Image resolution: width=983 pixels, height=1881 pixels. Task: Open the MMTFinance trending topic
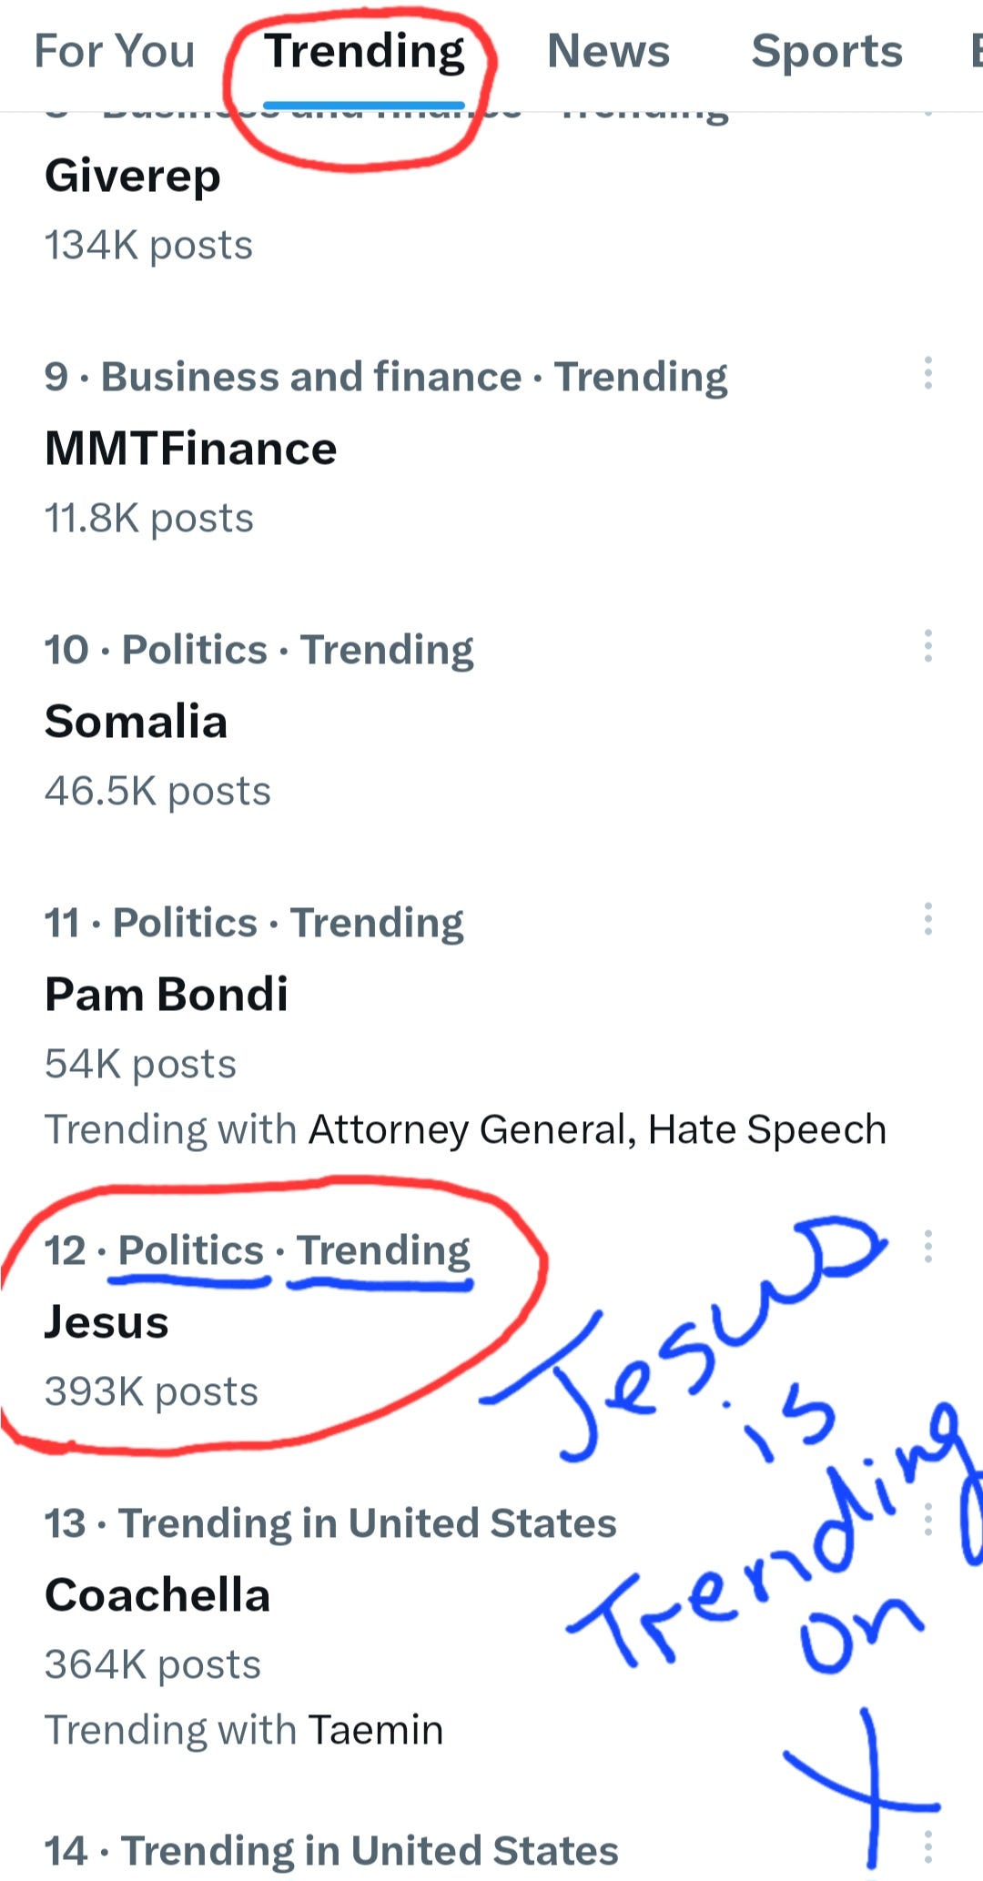191,449
